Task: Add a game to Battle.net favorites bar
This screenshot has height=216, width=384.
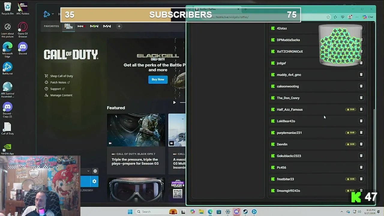Action: [x=119, y=26]
